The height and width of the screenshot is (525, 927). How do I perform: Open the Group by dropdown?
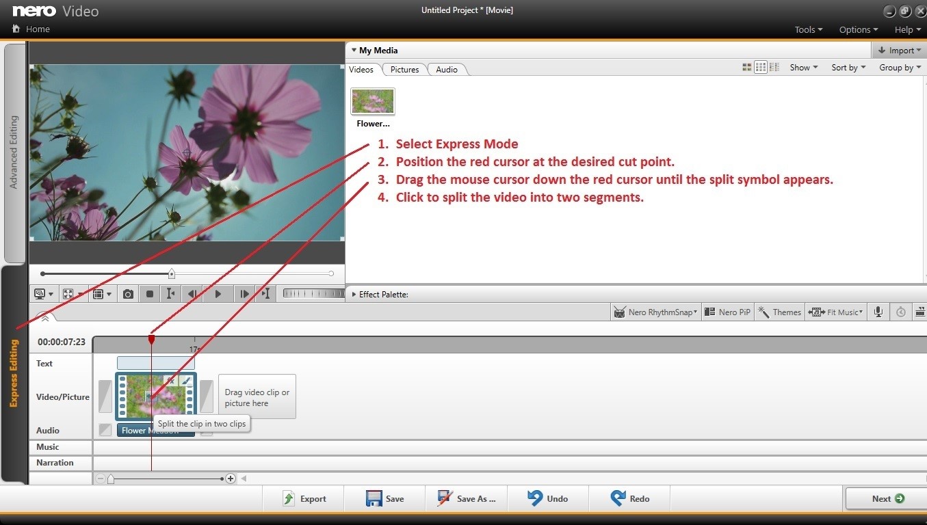[900, 67]
